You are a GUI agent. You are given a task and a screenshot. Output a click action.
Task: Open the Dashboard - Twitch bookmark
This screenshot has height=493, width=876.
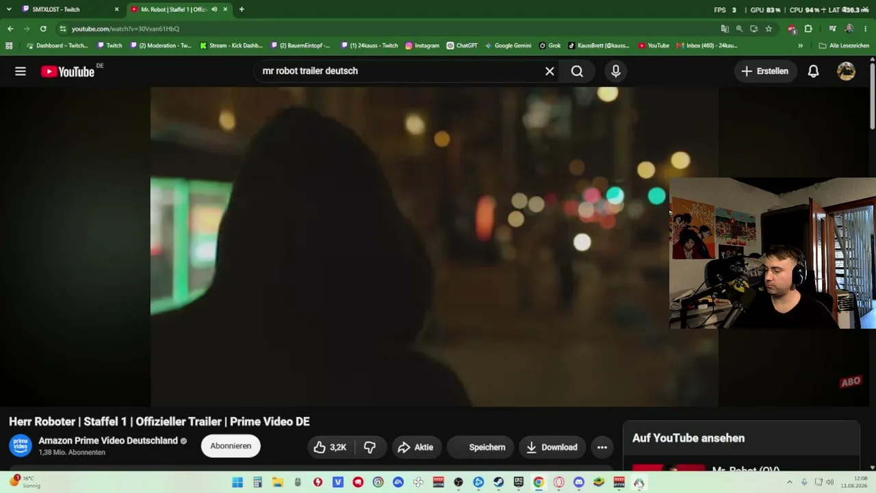(x=57, y=46)
